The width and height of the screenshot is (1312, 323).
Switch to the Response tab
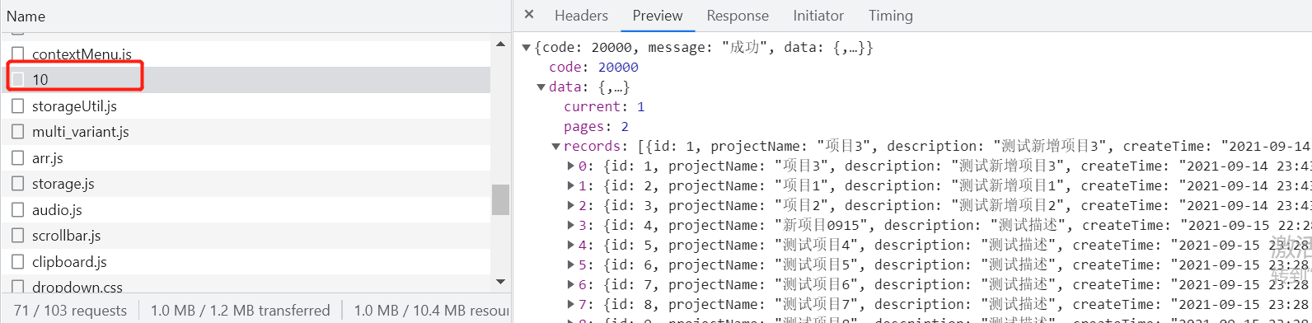click(x=738, y=16)
